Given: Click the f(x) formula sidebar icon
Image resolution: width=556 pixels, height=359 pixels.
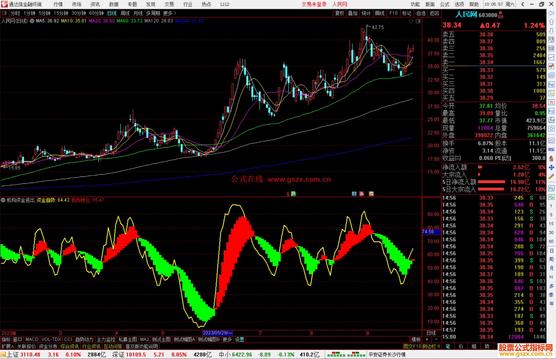Looking at the screenshot, I should (551, 120).
